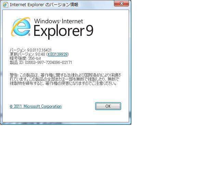Click the 暗号強度 256-bit line

[25, 58]
